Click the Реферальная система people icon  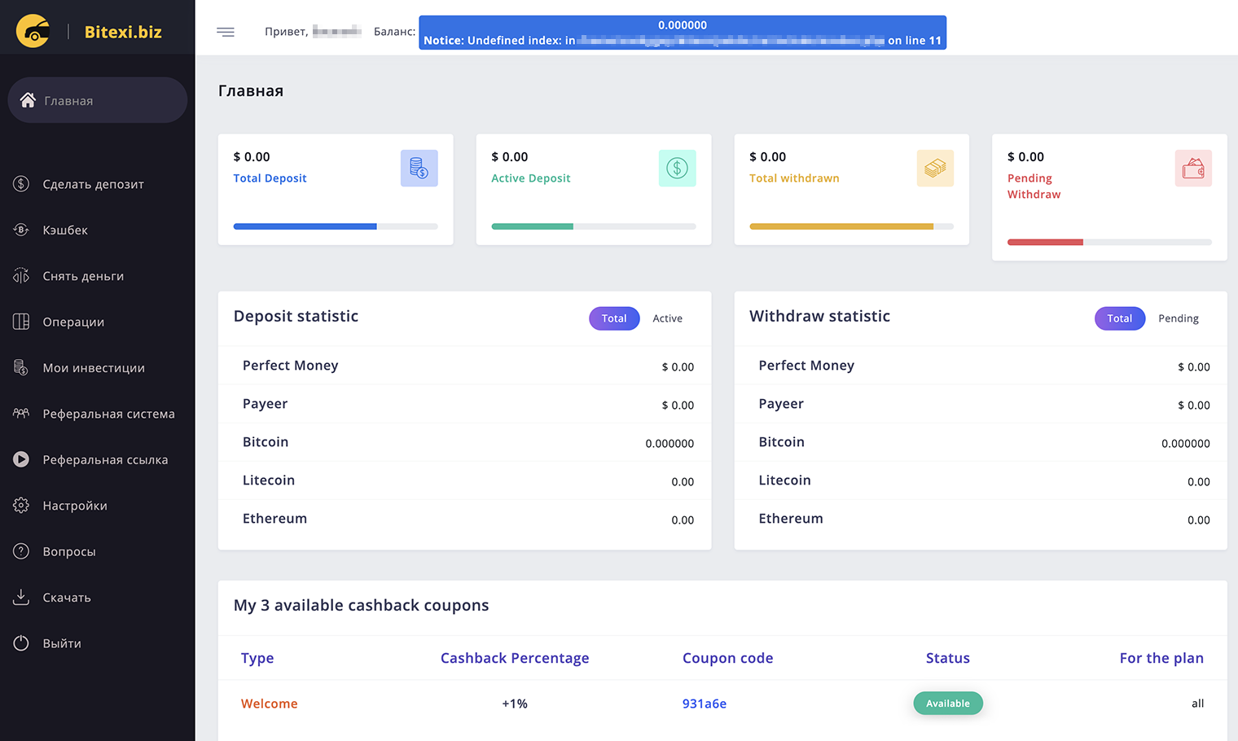[x=21, y=414]
